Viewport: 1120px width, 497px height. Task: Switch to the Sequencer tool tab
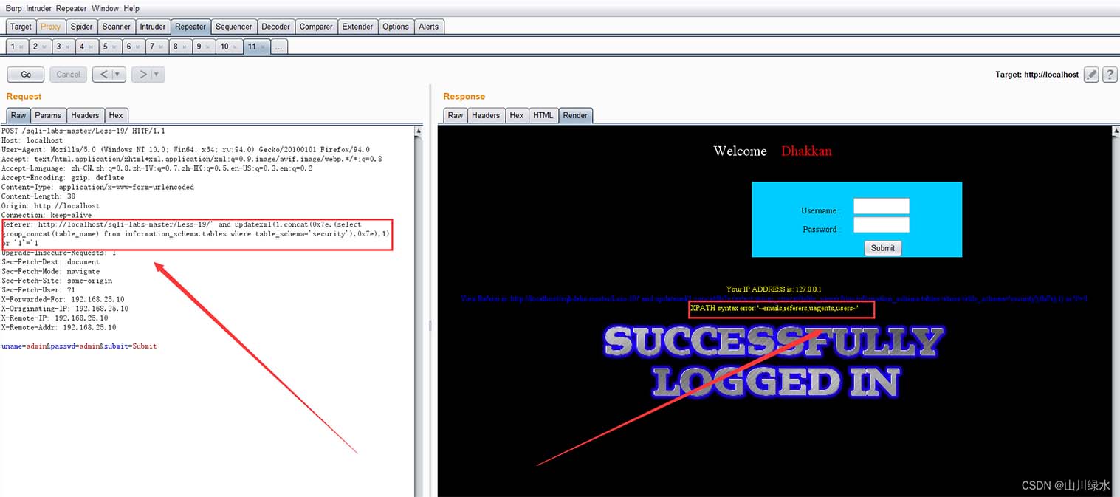coord(233,27)
